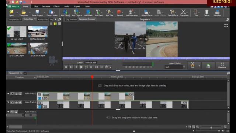Switch to the Clip Preview tab
The image size is (236, 133).
pos(71,20)
